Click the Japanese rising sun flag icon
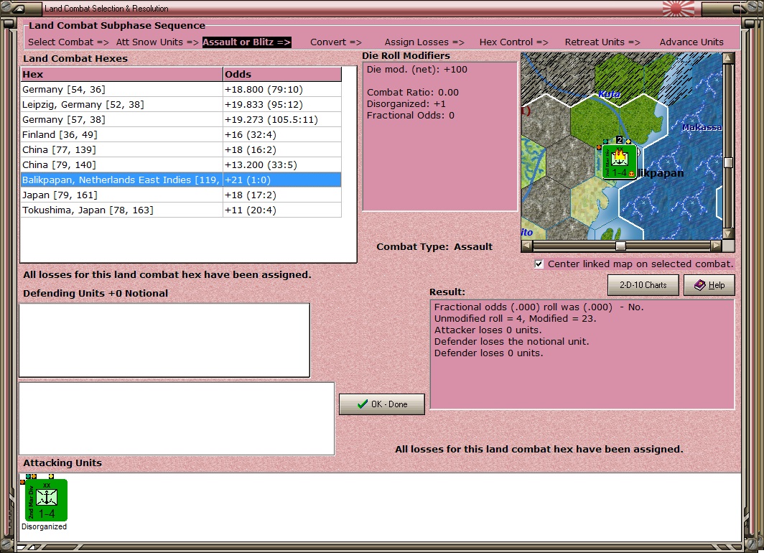 click(679, 9)
